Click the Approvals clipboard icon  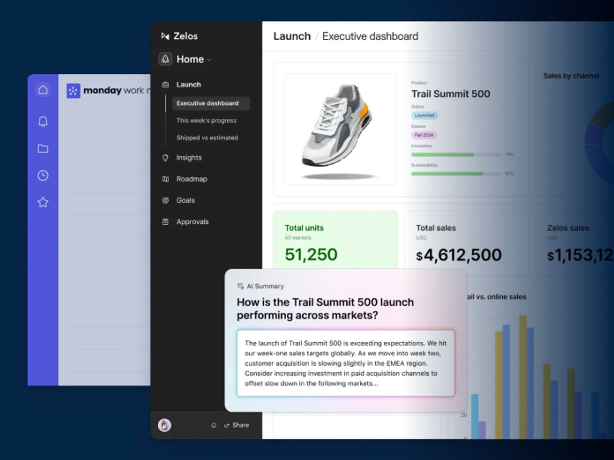(165, 222)
